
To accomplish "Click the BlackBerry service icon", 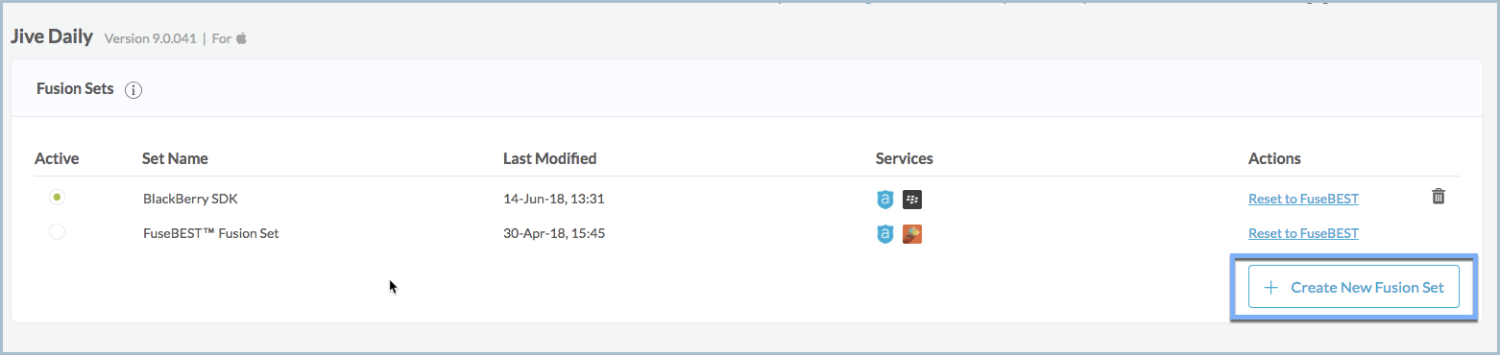I will (912, 200).
